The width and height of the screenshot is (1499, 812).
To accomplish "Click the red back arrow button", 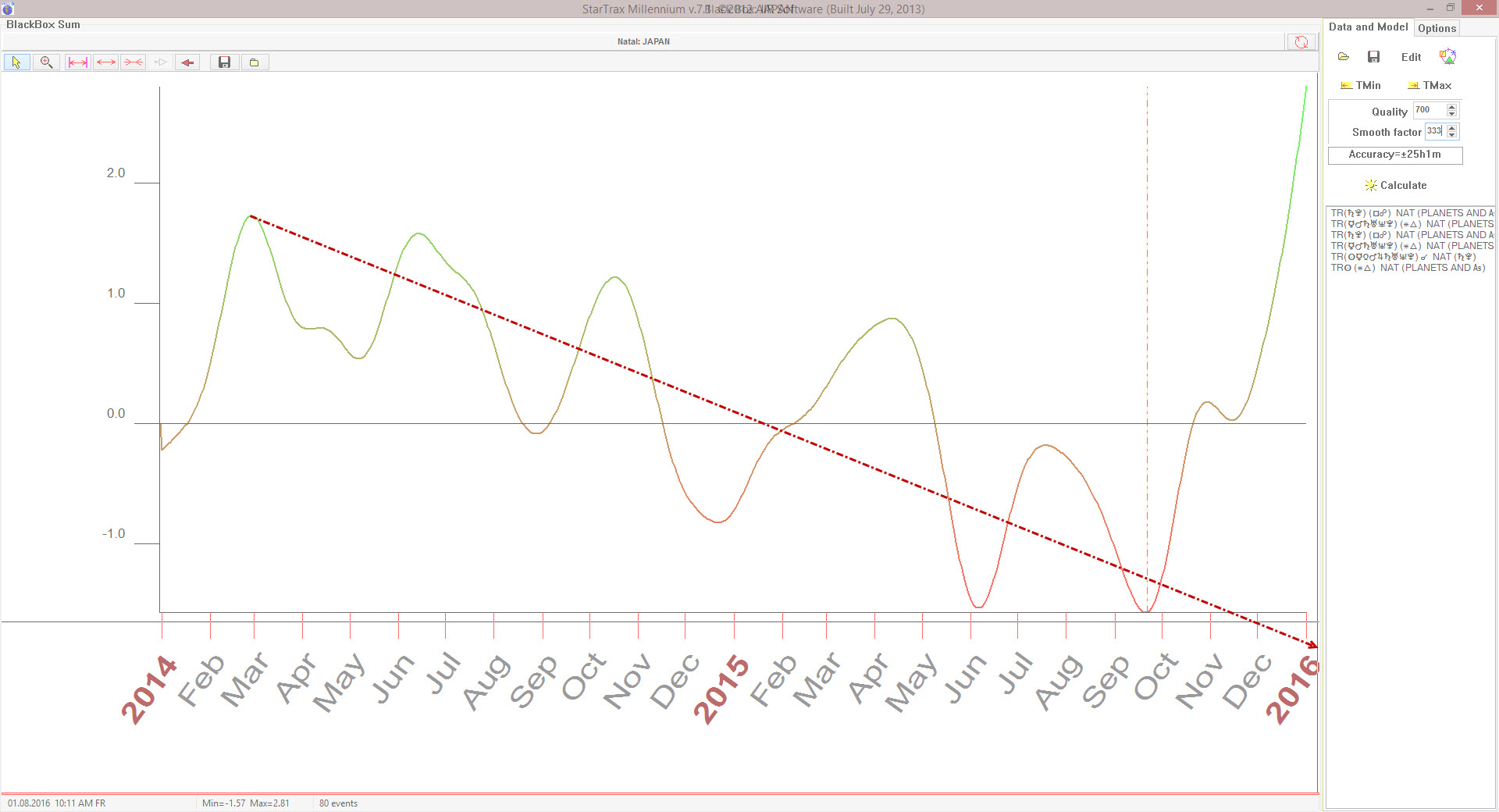I will (x=187, y=62).
